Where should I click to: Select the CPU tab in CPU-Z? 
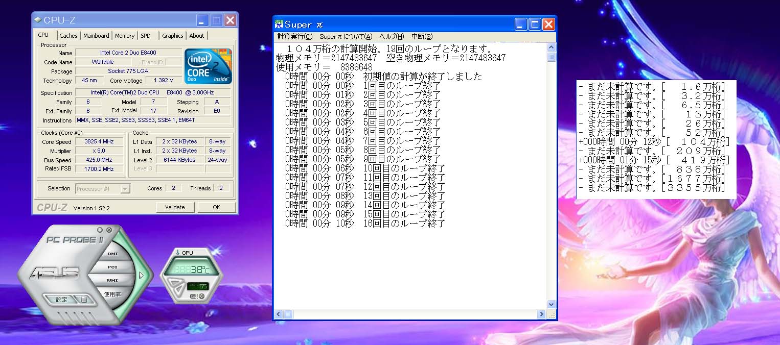tap(43, 35)
